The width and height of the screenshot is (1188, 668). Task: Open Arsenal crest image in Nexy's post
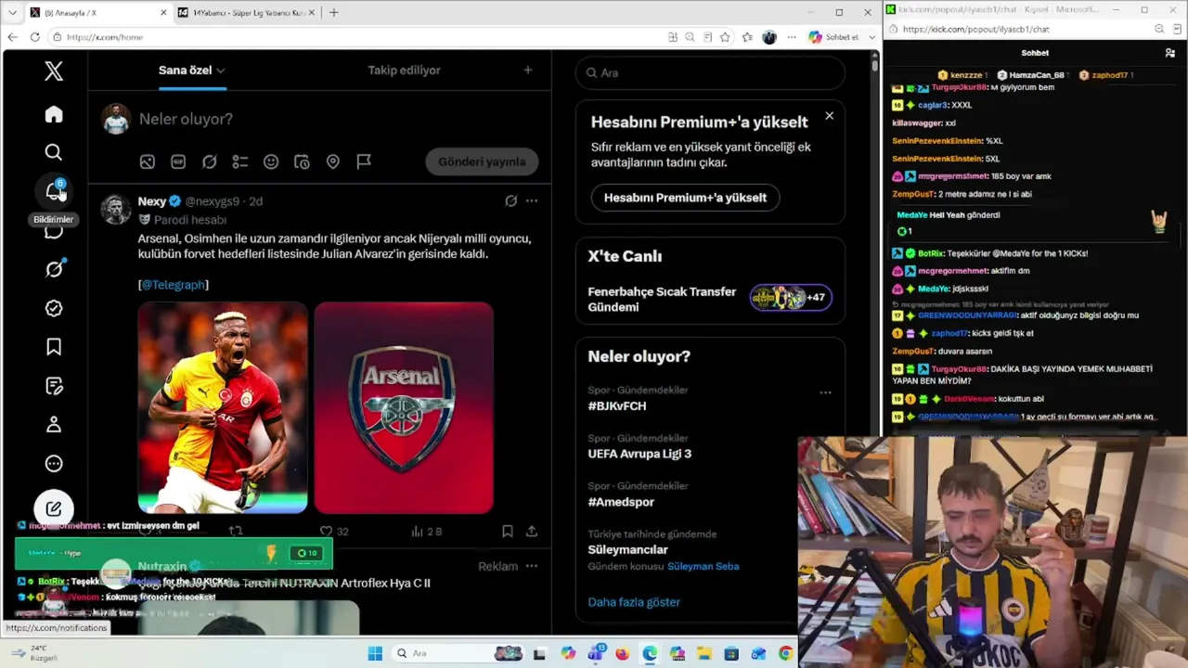coord(404,407)
